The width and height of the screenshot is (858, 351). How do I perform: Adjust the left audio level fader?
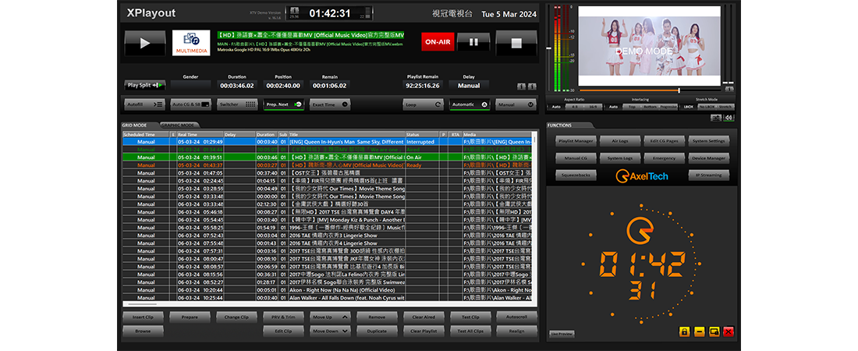[549, 48]
